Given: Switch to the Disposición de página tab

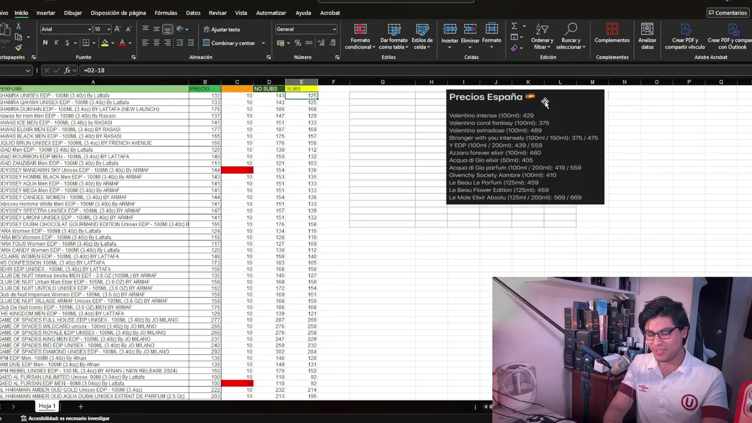Looking at the screenshot, I should 118,13.
